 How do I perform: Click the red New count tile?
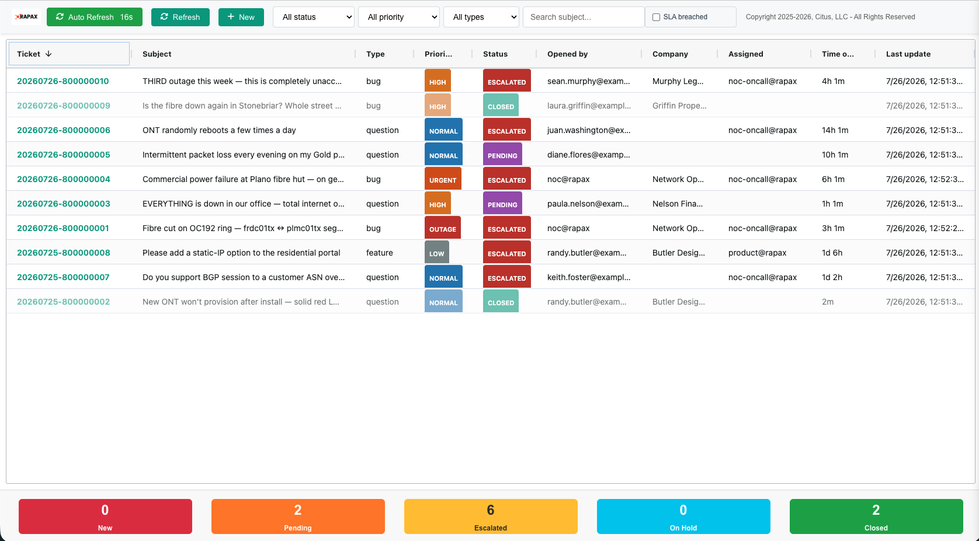(105, 516)
